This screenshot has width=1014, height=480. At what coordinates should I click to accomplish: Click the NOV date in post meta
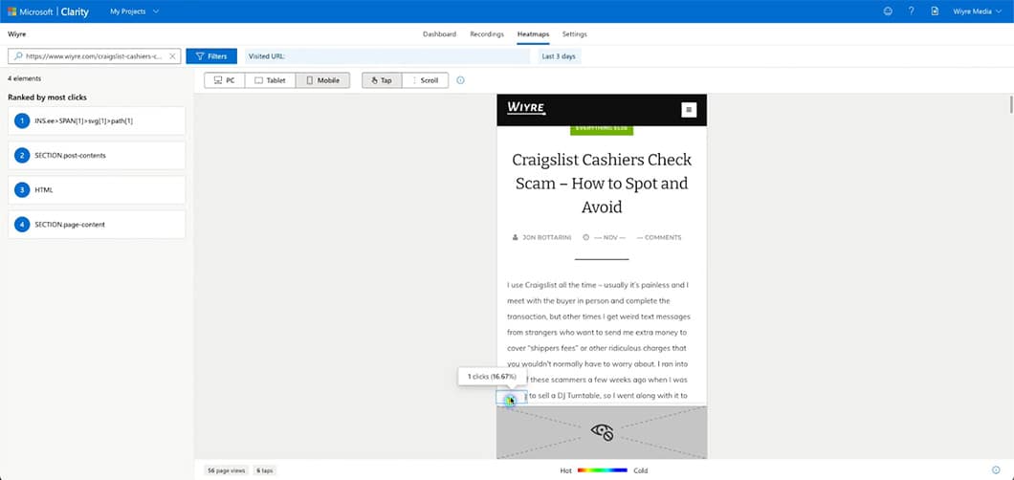coord(604,238)
